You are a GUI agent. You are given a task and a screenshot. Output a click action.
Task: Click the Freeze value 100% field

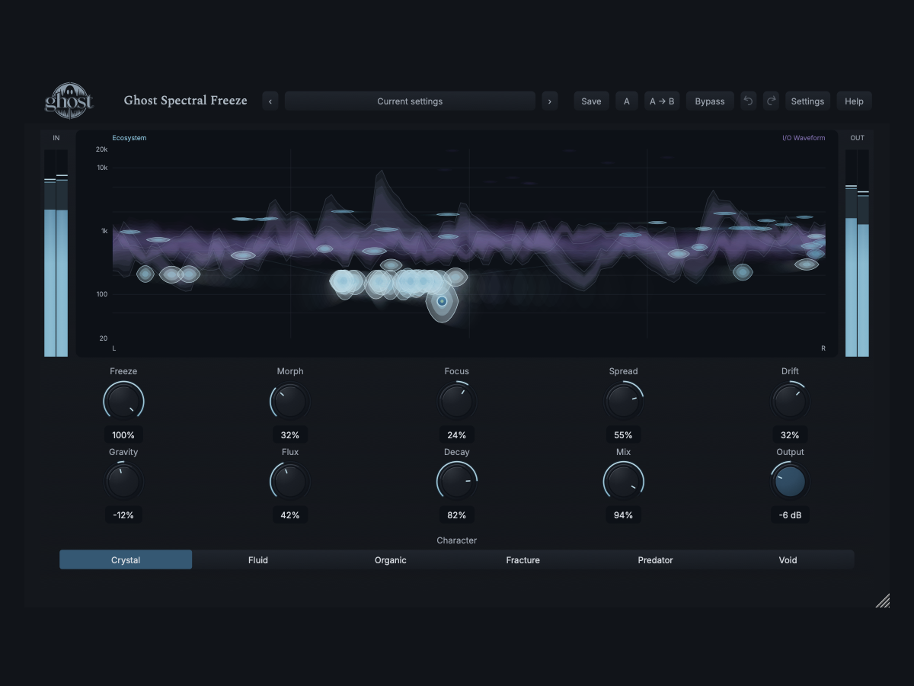tap(123, 435)
